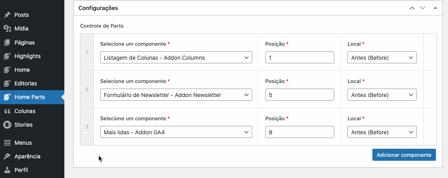Move Configurações panel up with arrow
Image resolution: width=448 pixels, height=178 pixels.
(412, 8)
